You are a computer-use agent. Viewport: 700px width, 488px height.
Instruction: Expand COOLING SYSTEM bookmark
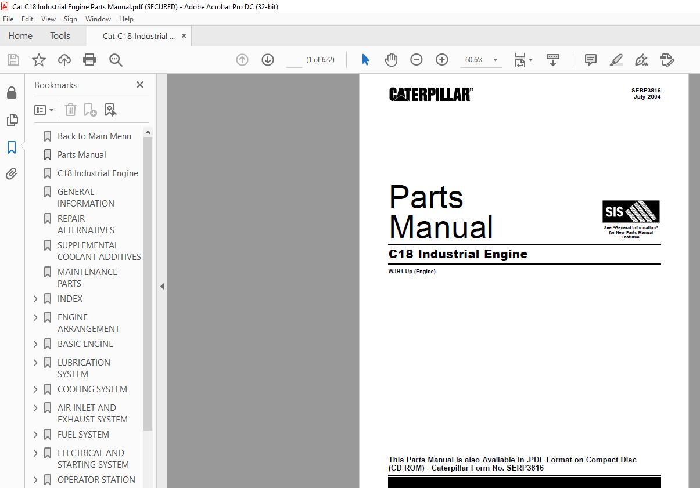[35, 389]
